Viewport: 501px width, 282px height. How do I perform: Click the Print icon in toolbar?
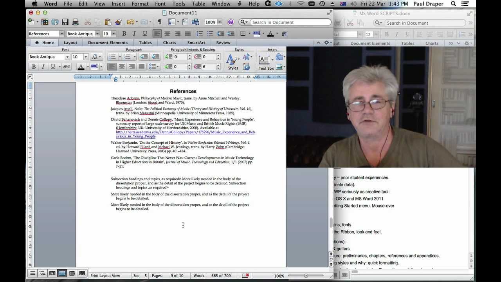coord(76,22)
